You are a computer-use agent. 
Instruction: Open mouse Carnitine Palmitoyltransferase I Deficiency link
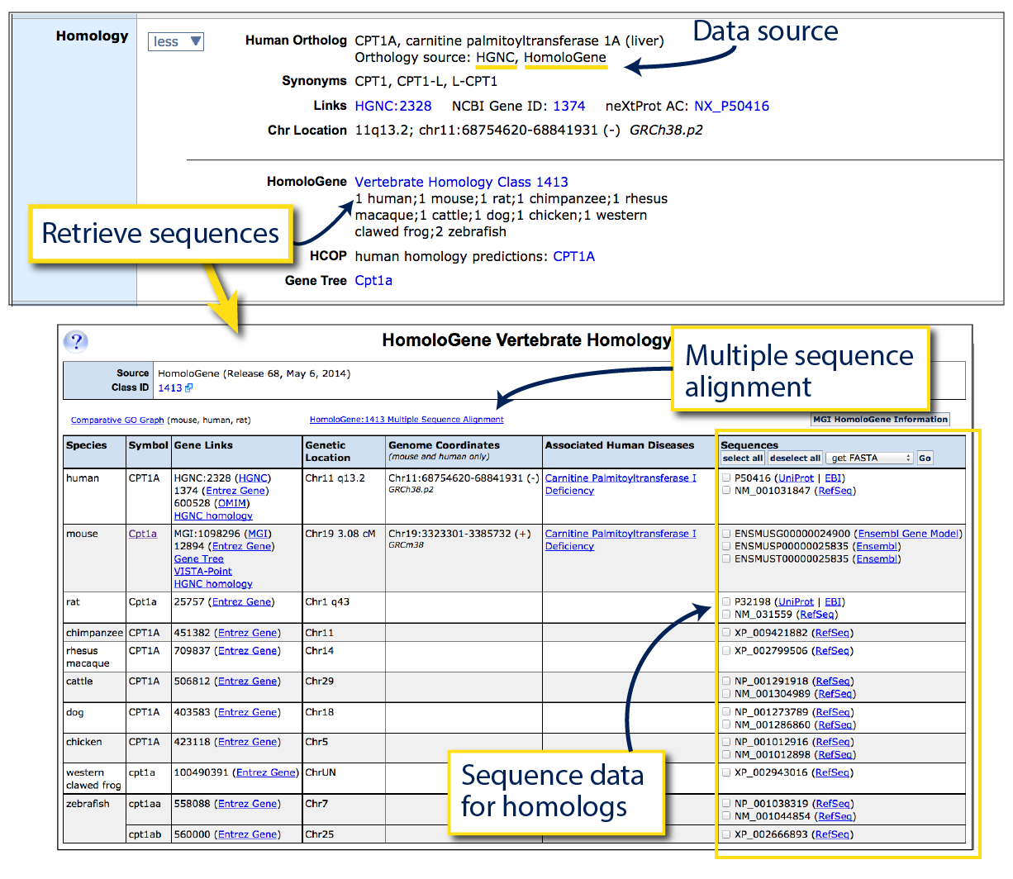[x=621, y=539]
